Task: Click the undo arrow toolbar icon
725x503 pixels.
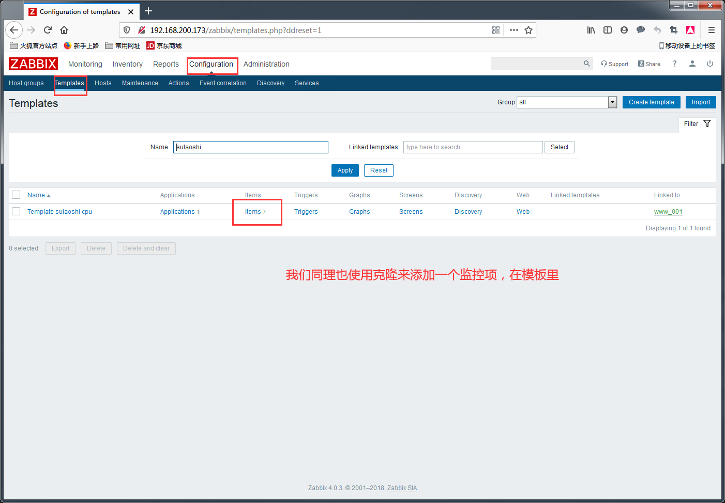Action: coord(657,30)
